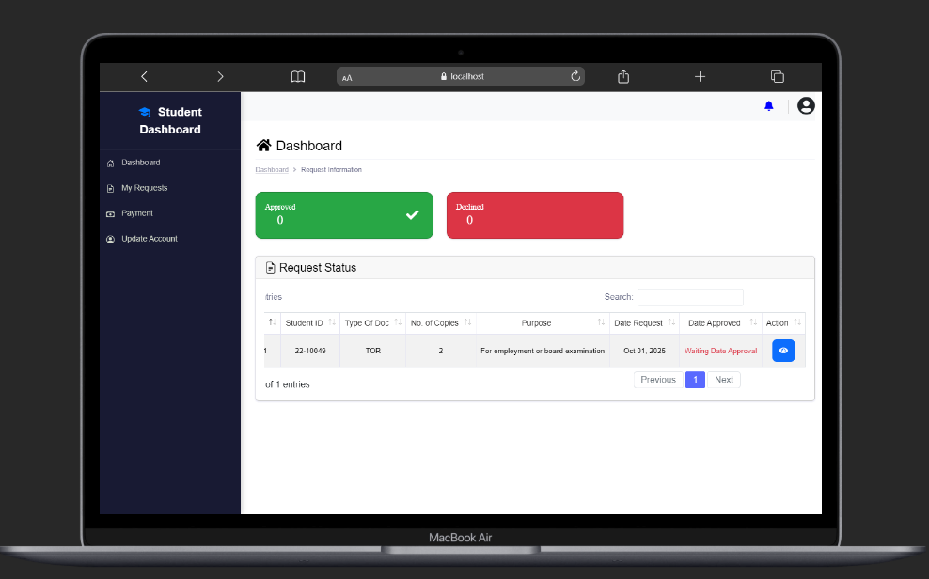The height and width of the screenshot is (579, 929).
Task: Open the browser bookmarks book icon
Action: (298, 77)
